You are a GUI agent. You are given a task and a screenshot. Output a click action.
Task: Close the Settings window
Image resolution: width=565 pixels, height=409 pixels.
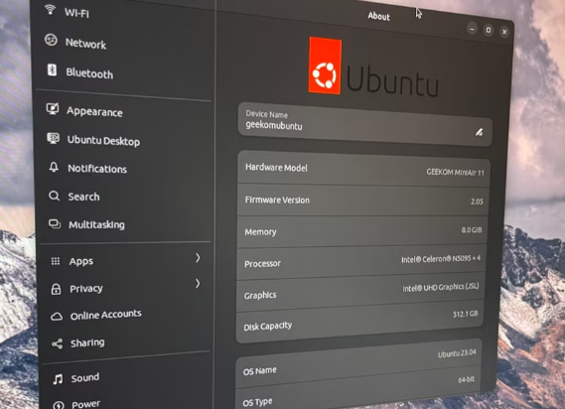point(504,32)
